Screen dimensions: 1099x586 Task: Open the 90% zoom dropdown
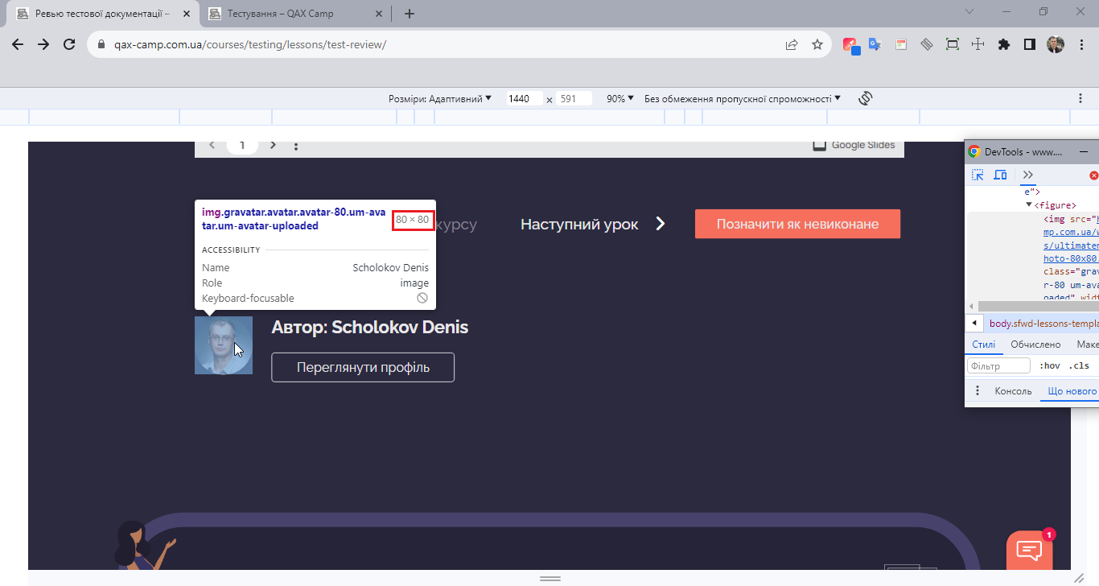pos(620,98)
